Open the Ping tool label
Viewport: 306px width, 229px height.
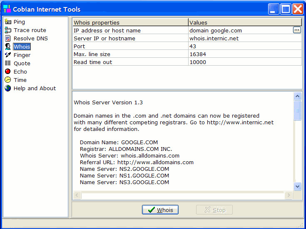click(19, 22)
